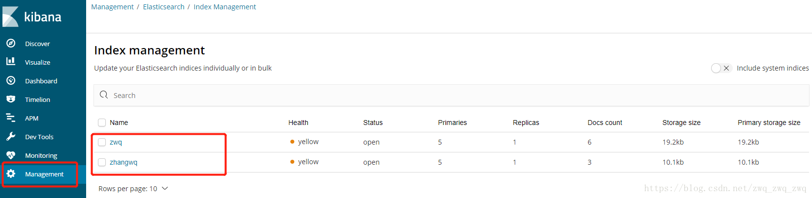This screenshot has width=812, height=198.
Task: Select the zwq index checkbox
Action: [102, 142]
